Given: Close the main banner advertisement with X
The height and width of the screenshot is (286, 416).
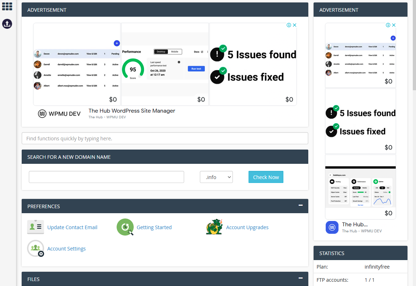Looking at the screenshot, I should click(x=294, y=25).
